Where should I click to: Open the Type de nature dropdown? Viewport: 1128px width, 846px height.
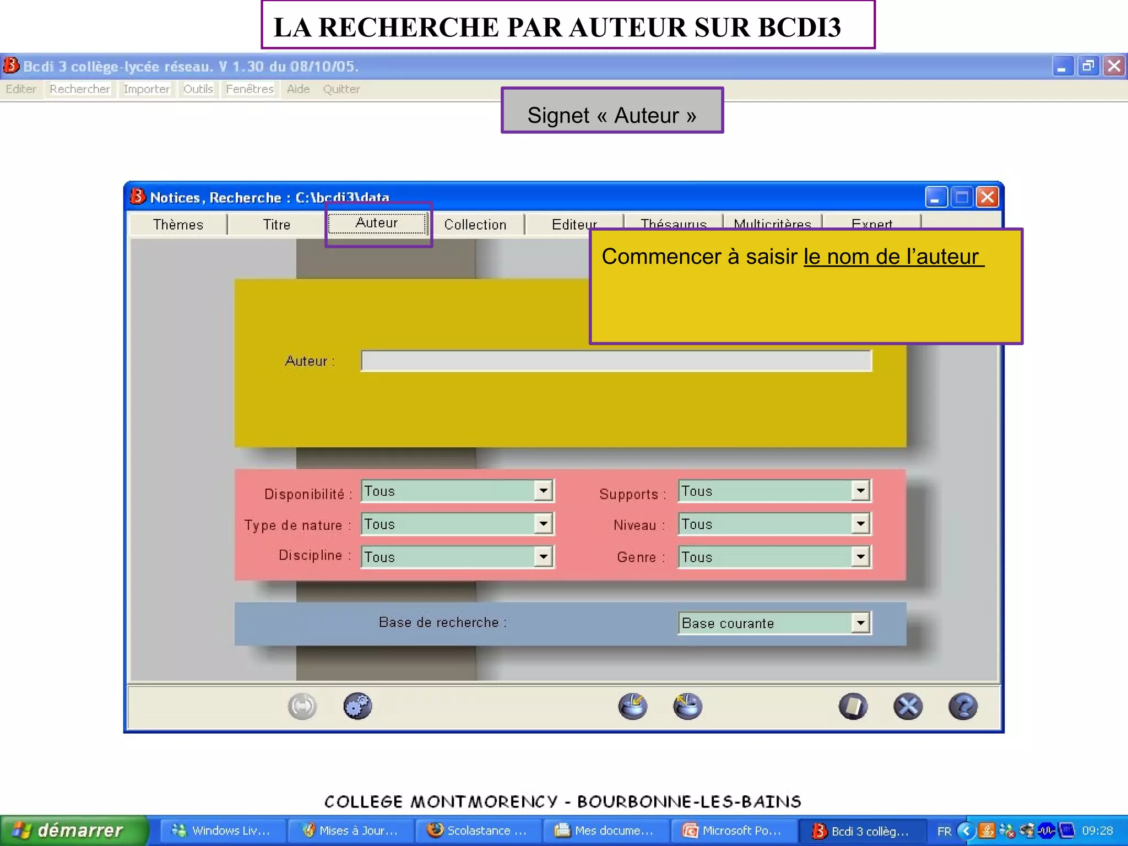pyautogui.click(x=543, y=524)
